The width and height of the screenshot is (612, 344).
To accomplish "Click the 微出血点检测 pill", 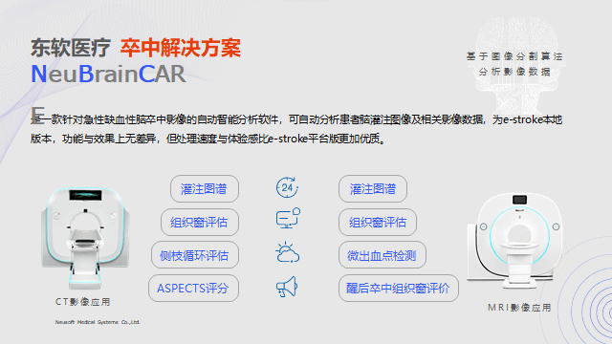I will 382,255.
